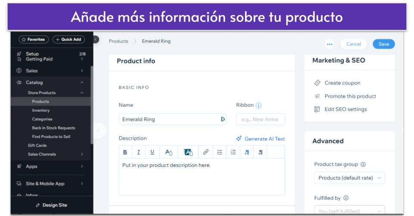
Task: Click Promote this product link
Action: point(350,96)
